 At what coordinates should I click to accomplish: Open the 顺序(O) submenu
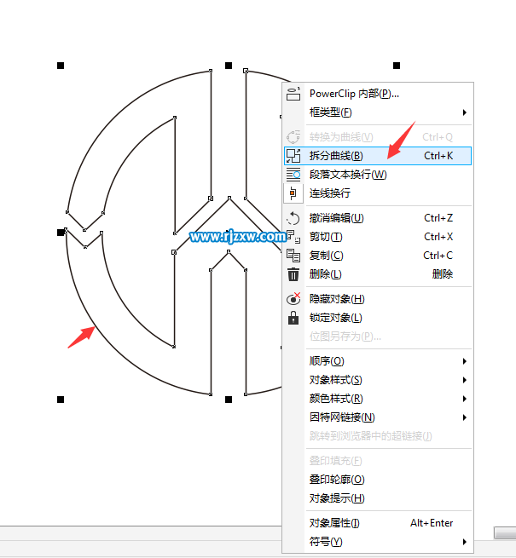pyautogui.click(x=378, y=361)
